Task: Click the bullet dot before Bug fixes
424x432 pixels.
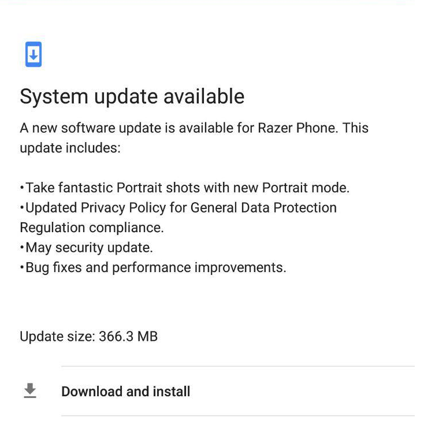Action: pos(22,267)
